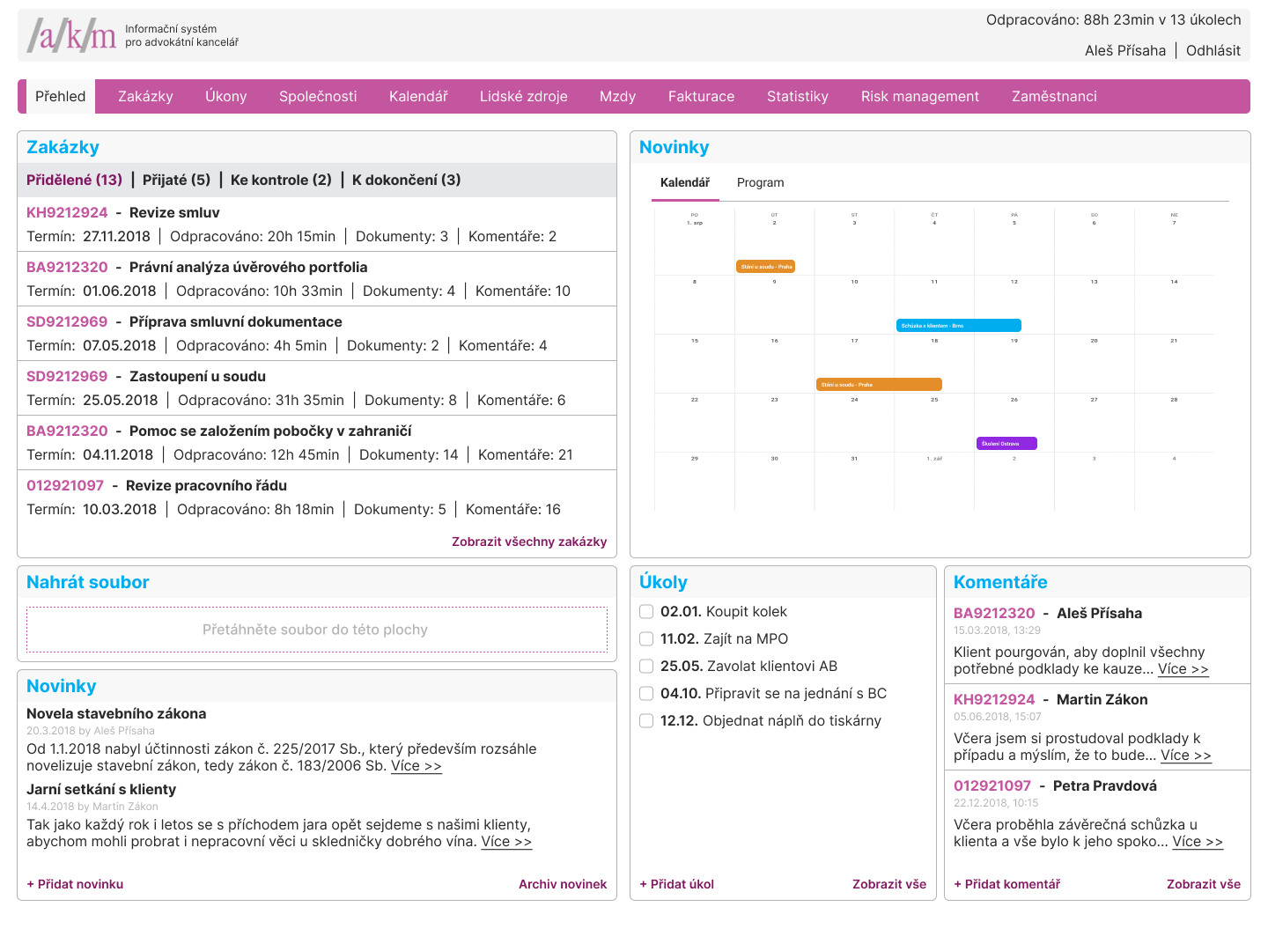Go to Fakturace
This screenshot has height=951, width=1268.
click(x=701, y=97)
